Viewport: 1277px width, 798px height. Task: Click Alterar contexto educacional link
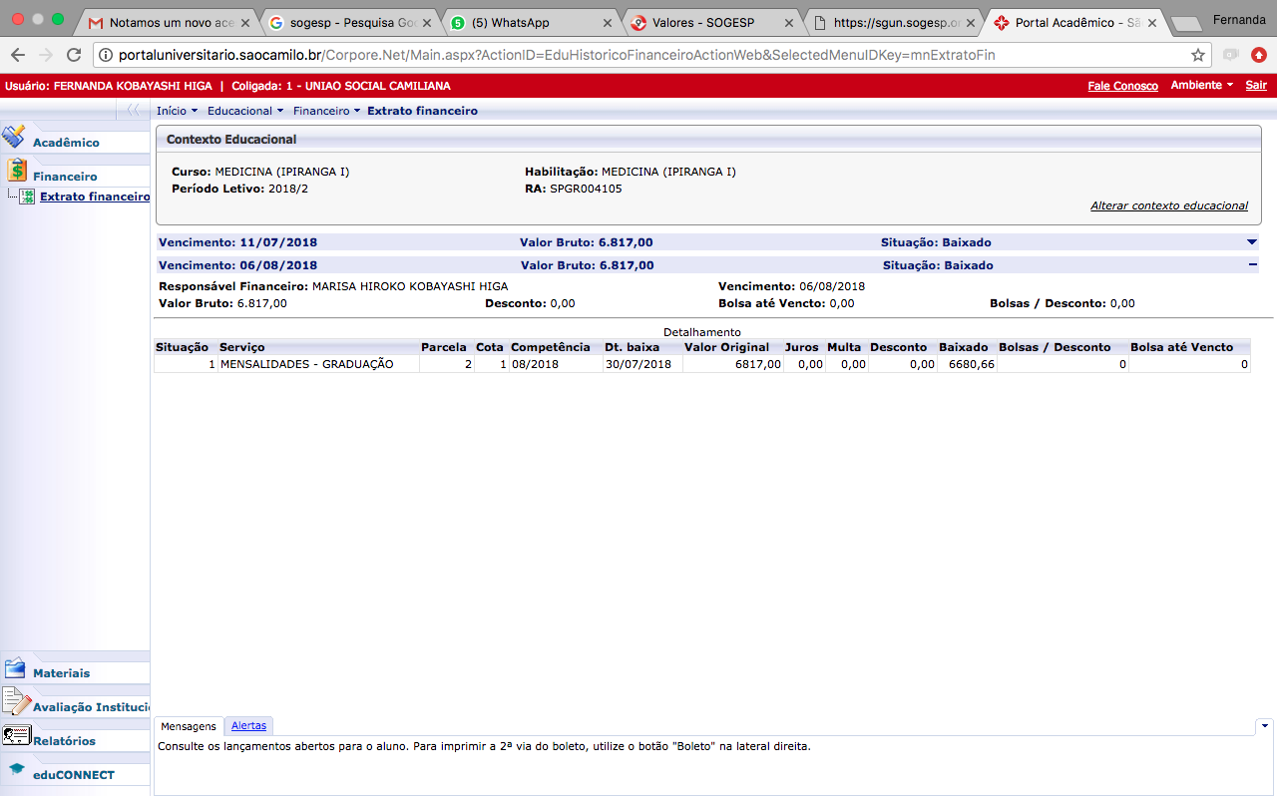[1168, 205]
